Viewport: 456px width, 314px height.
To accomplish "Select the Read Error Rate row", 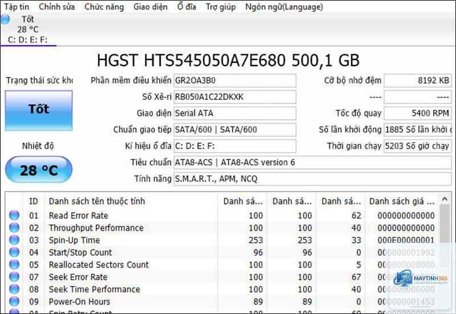I will tap(222, 216).
